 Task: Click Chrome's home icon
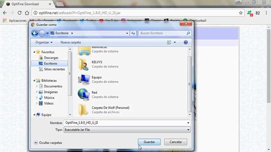(x=27, y=13)
